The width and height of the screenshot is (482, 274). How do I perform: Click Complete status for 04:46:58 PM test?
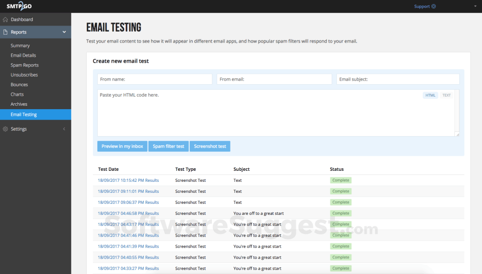[340, 213]
